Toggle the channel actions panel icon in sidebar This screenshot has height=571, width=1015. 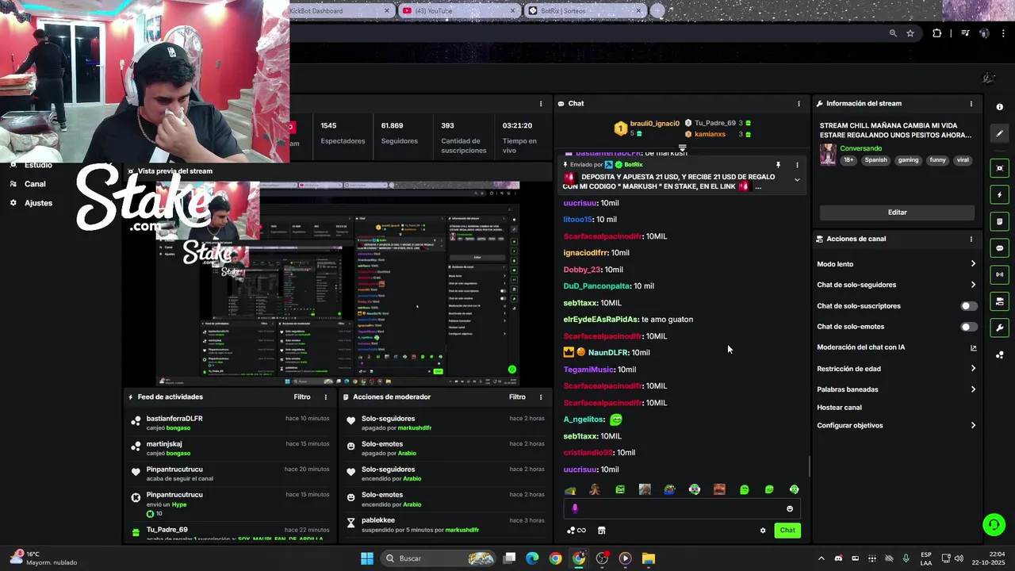(1000, 301)
